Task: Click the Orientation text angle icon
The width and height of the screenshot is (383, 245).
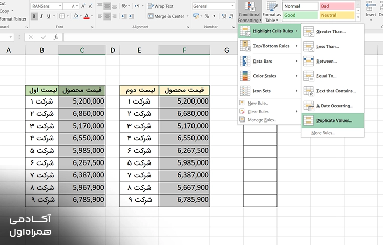Action: (x=124, y=6)
